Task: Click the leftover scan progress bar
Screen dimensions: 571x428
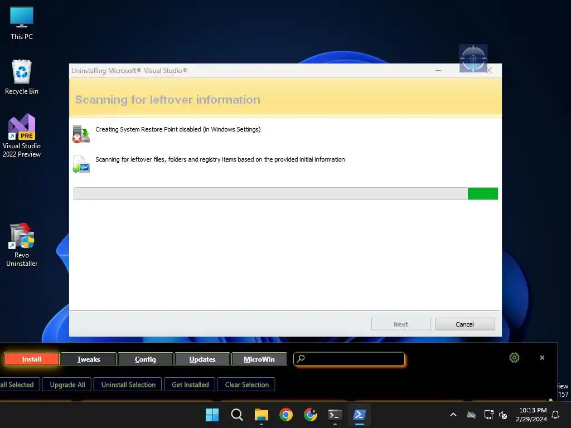Action: click(285, 193)
